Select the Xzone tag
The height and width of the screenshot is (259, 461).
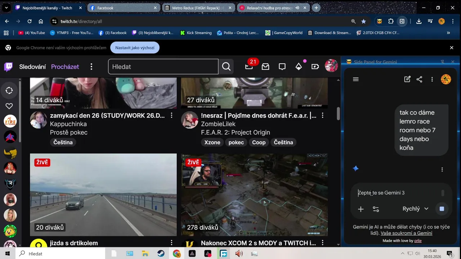click(x=212, y=142)
